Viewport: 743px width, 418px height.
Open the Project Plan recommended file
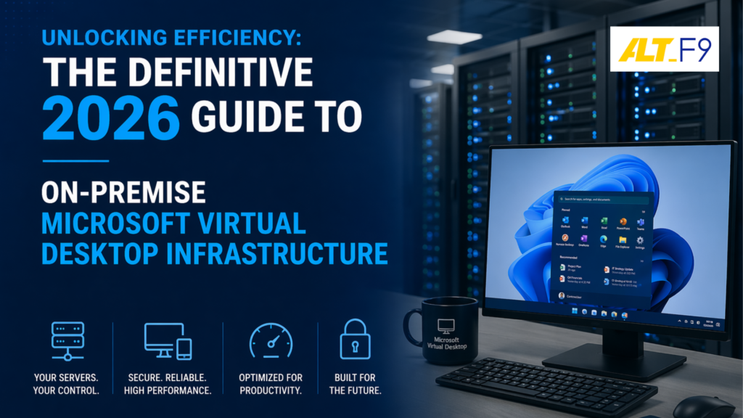coord(573,268)
